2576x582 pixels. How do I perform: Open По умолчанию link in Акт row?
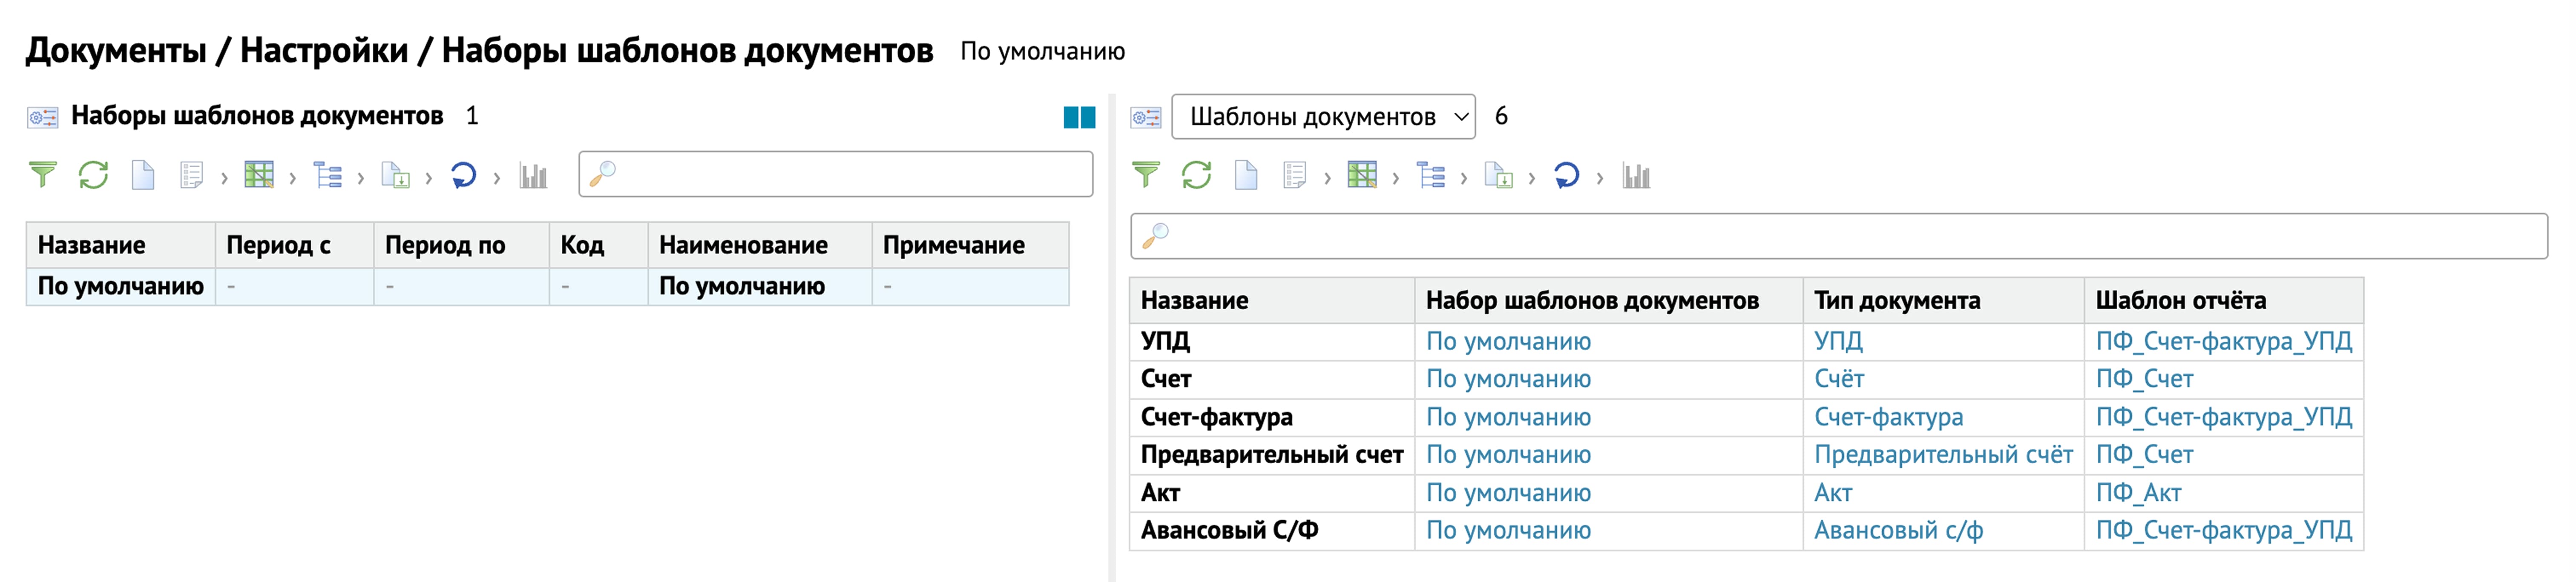pos(1508,493)
